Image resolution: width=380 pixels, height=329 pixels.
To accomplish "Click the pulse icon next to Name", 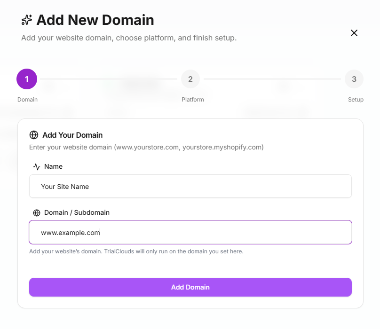I will [x=37, y=167].
